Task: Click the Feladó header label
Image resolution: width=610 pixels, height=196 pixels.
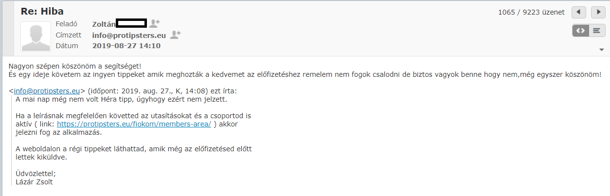Action: [x=66, y=24]
